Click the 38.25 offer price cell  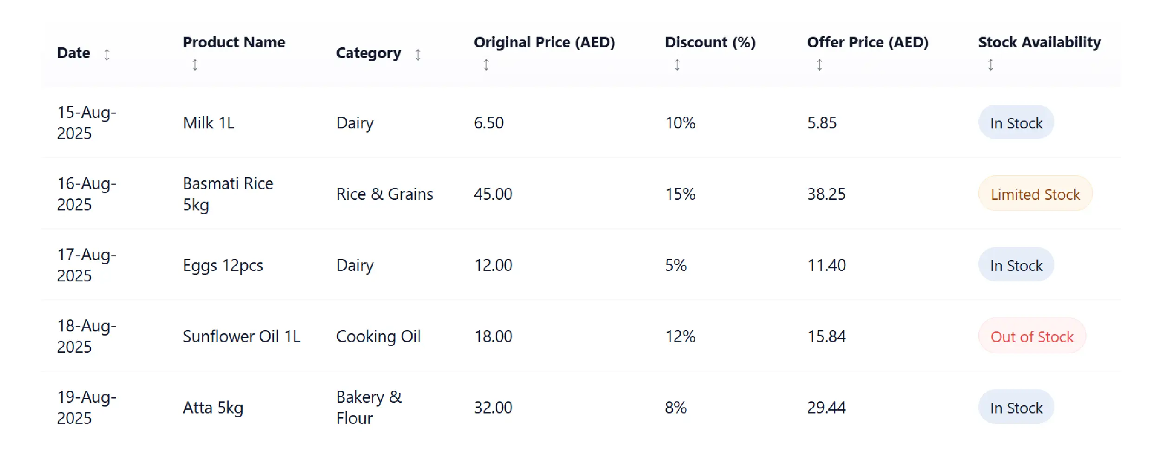(826, 194)
